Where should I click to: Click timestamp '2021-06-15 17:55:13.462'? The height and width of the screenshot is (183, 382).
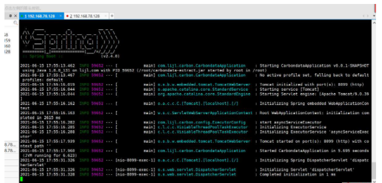pyautogui.click(x=48, y=65)
